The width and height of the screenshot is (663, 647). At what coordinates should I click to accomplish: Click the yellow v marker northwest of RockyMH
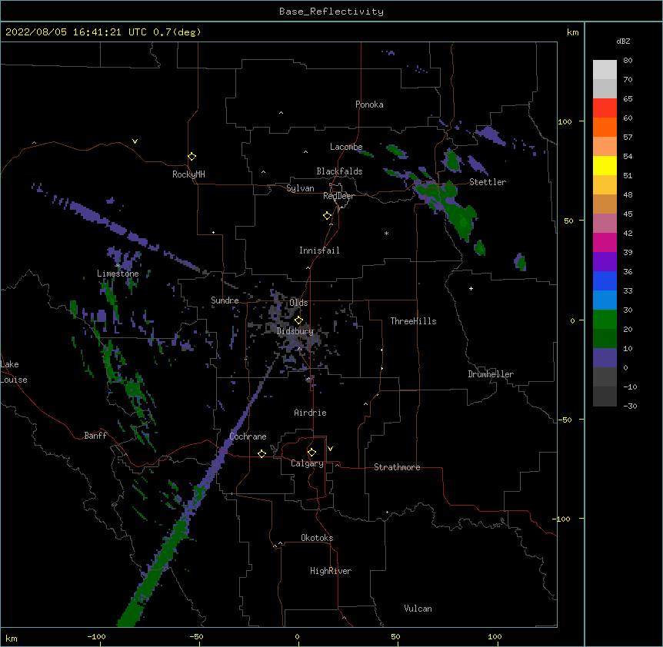tap(135, 141)
